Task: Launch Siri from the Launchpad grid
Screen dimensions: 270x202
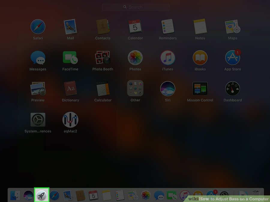Action: (x=167, y=89)
